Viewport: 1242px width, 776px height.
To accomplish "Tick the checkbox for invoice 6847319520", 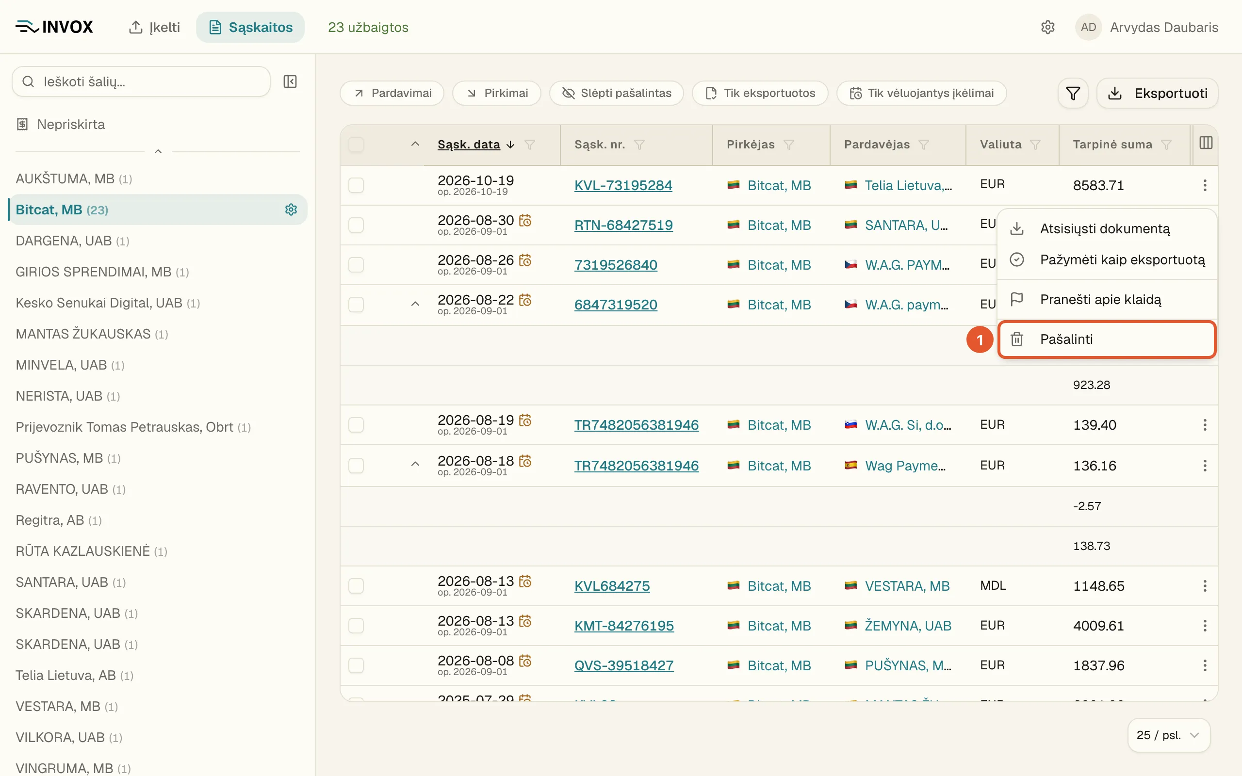I will 356,305.
